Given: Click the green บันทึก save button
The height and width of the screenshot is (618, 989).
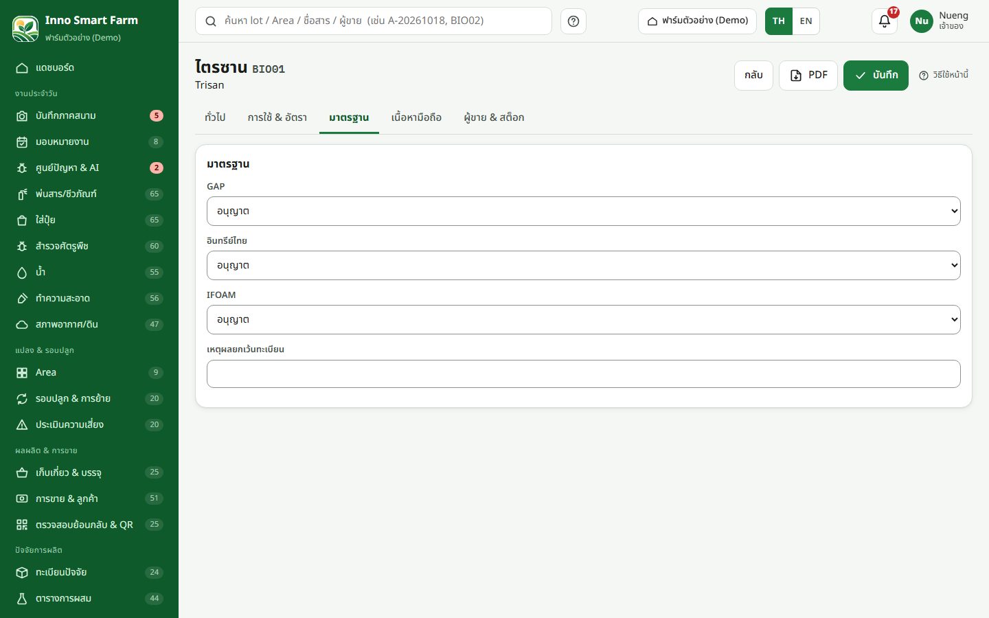Looking at the screenshot, I should pos(876,75).
